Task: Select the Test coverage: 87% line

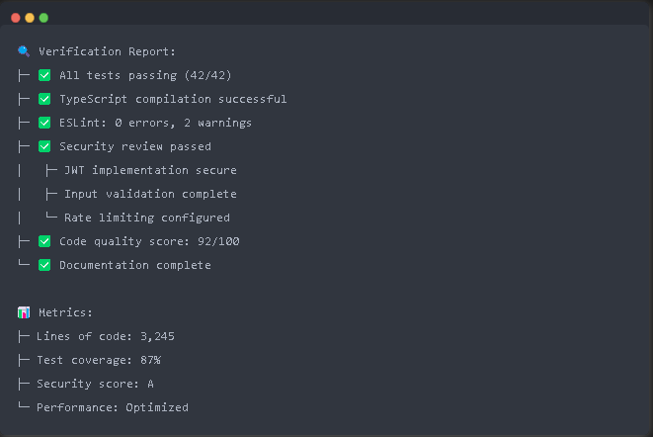Action: [x=99, y=360]
